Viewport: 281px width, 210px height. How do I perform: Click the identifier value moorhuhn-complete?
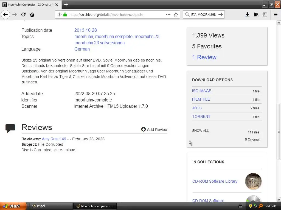coord(93,100)
